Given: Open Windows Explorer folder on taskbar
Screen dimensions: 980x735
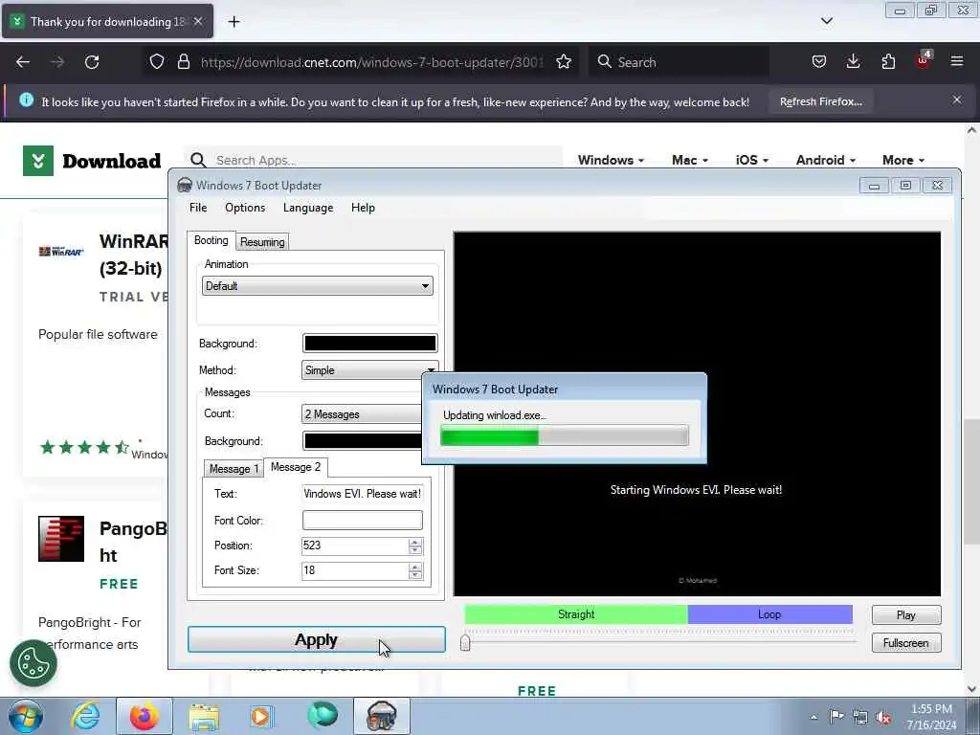Looking at the screenshot, I should (204, 716).
